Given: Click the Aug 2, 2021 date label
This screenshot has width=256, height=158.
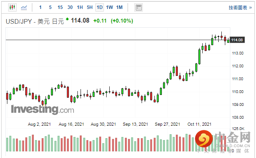Looking at the screenshot, I should tap(39, 125).
